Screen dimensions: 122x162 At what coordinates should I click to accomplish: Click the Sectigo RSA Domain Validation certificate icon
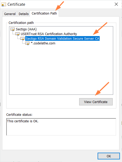pyautogui.click(x=22, y=38)
